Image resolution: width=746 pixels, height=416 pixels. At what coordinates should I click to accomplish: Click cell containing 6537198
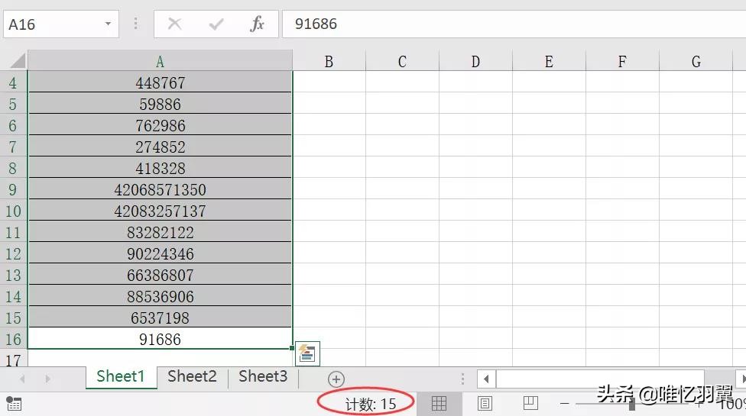pyautogui.click(x=160, y=318)
